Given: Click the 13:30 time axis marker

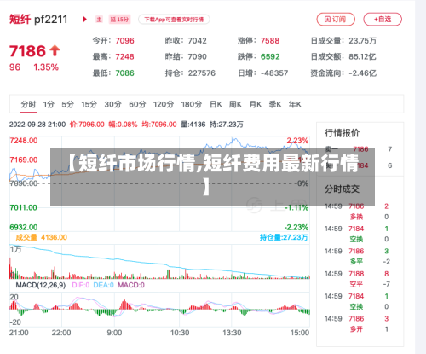Looking at the screenshot, I should tap(232, 333).
